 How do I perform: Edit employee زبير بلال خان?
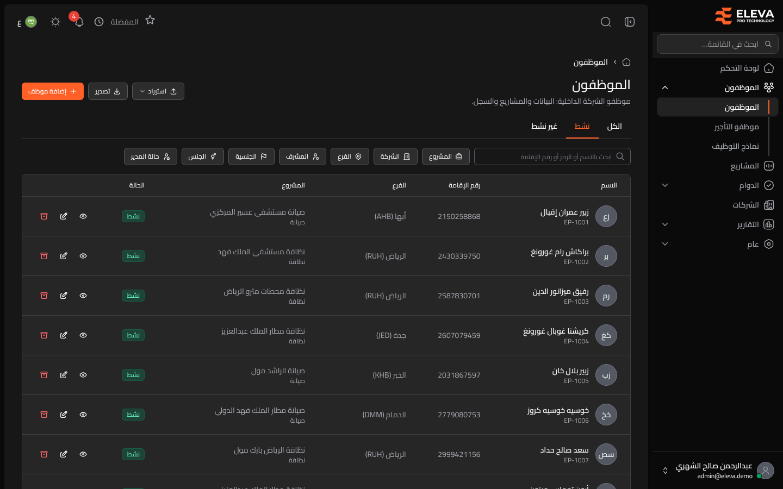[64, 375]
